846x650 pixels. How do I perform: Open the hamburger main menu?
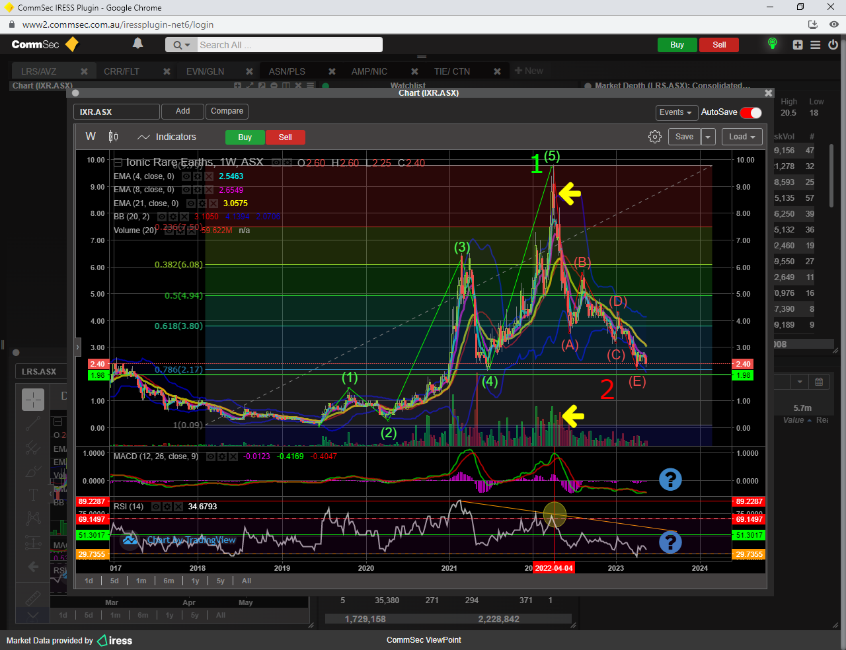click(x=815, y=45)
